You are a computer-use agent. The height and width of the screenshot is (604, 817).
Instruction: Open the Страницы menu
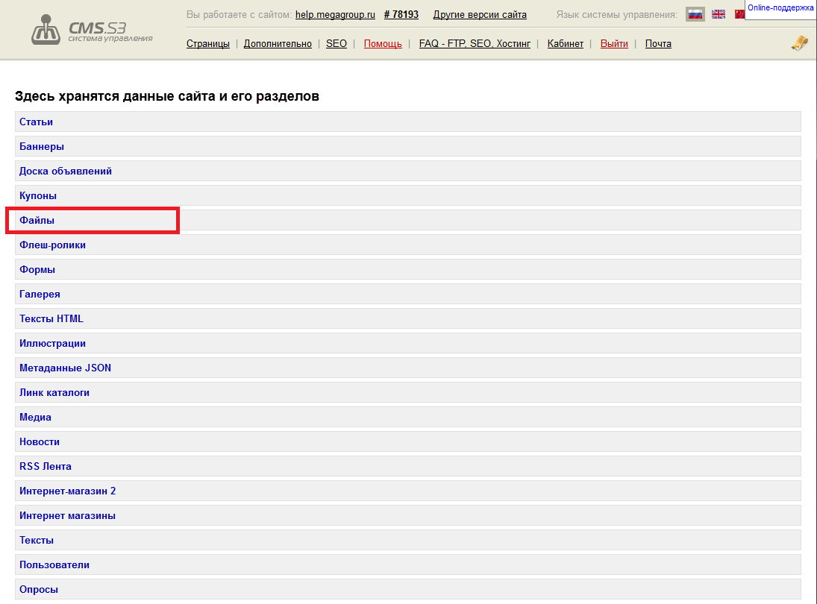point(207,44)
